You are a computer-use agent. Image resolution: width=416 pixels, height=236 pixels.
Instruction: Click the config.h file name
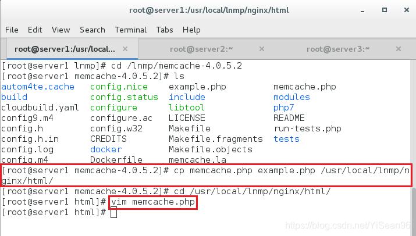click(22, 128)
